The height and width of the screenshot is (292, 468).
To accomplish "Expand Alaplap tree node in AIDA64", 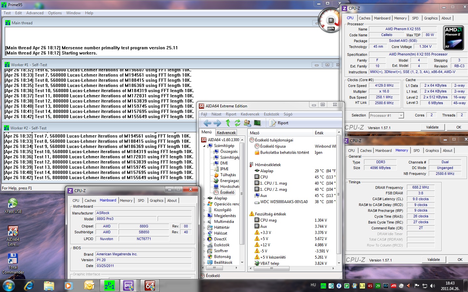I will tap(204, 198).
